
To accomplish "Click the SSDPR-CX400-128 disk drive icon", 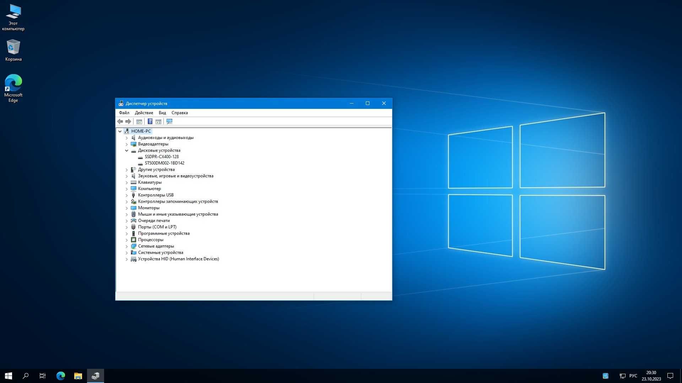I will [140, 157].
